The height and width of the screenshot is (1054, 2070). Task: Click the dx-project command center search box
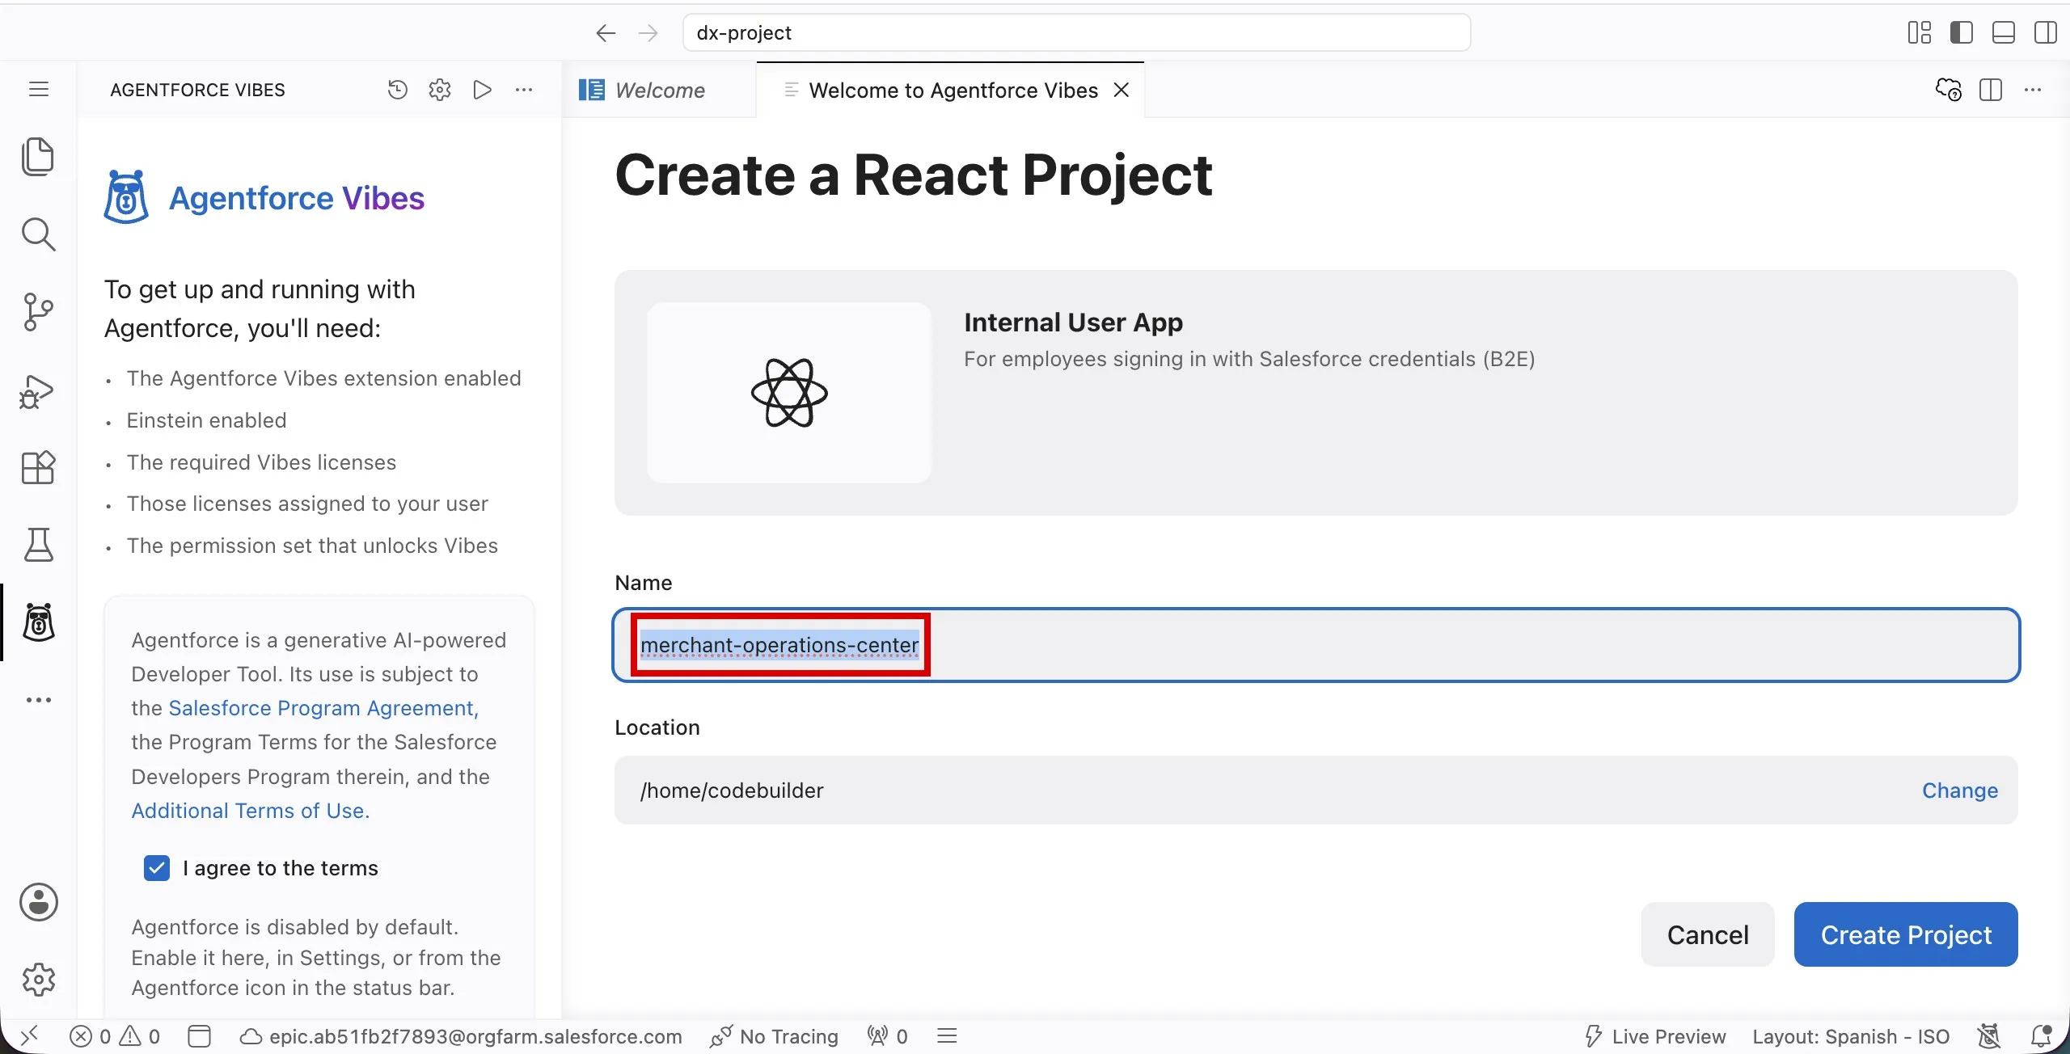click(1076, 33)
